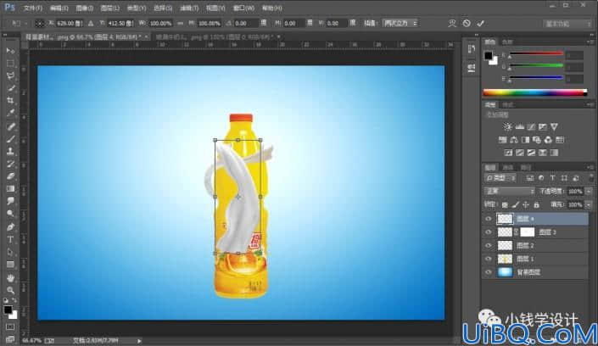Toggle lock all padlock icon
The image size is (598, 346).
[x=537, y=205]
